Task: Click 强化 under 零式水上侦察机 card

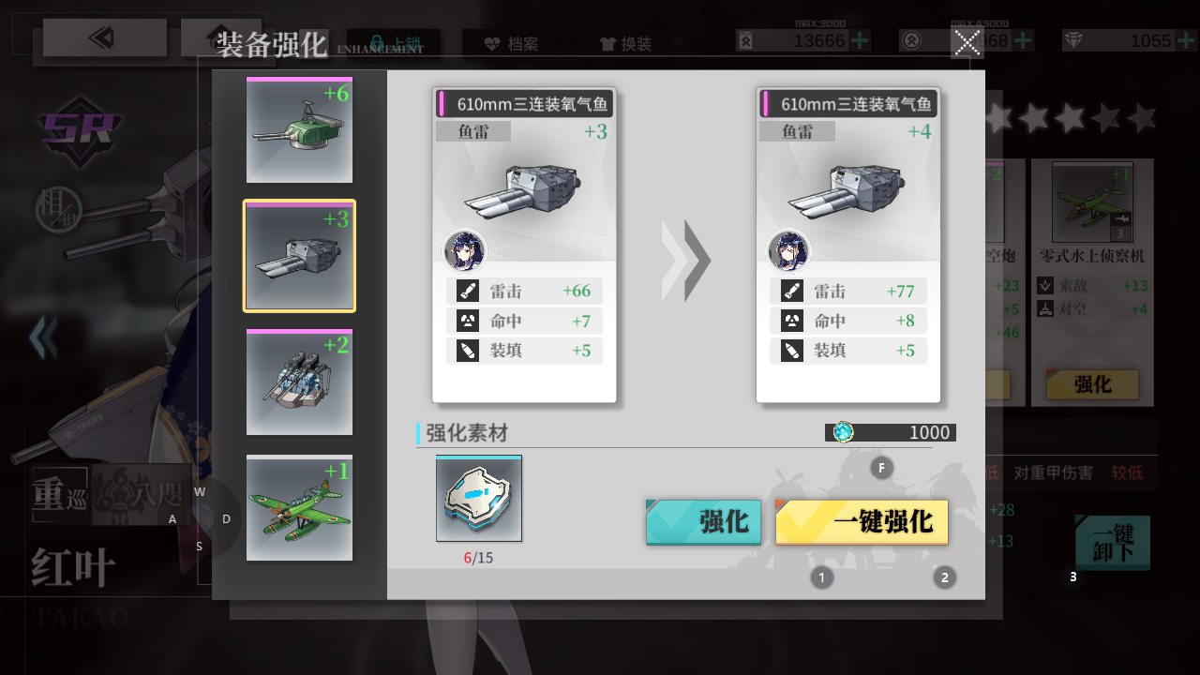Action: coord(1092,384)
